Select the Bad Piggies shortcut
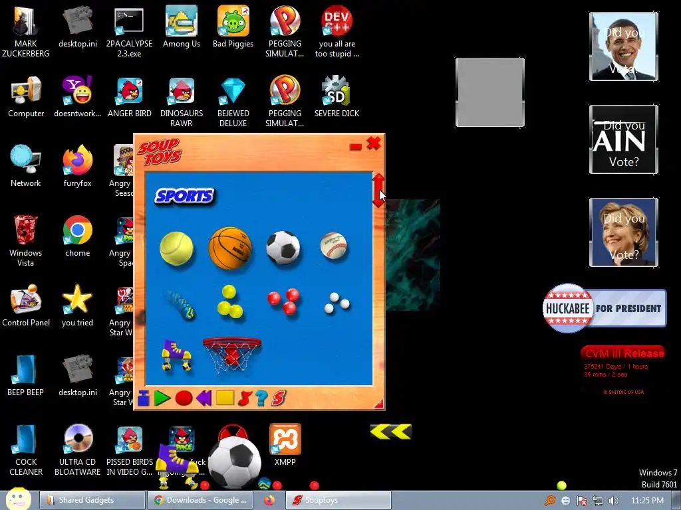The height and width of the screenshot is (510, 681). (x=233, y=27)
